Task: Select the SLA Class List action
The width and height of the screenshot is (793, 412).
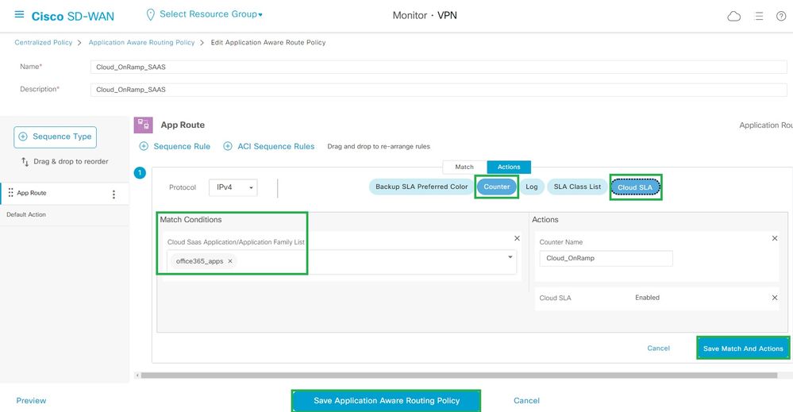Action: coord(577,187)
